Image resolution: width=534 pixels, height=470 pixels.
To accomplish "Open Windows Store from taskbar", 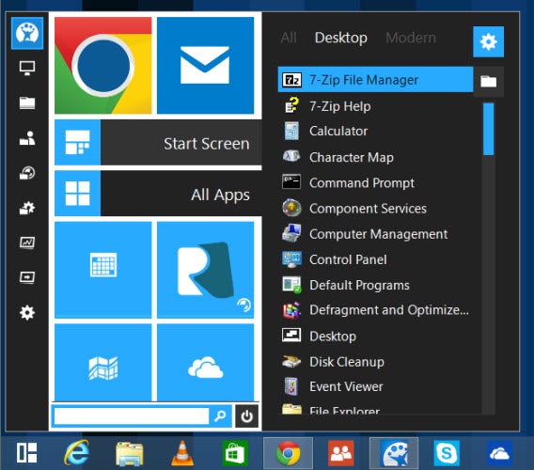I will point(235,453).
